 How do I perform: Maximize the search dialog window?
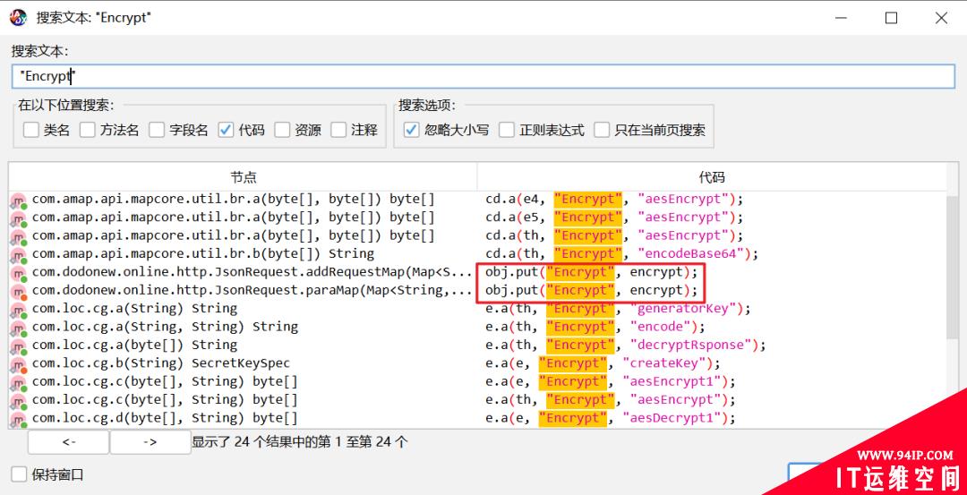(891, 18)
